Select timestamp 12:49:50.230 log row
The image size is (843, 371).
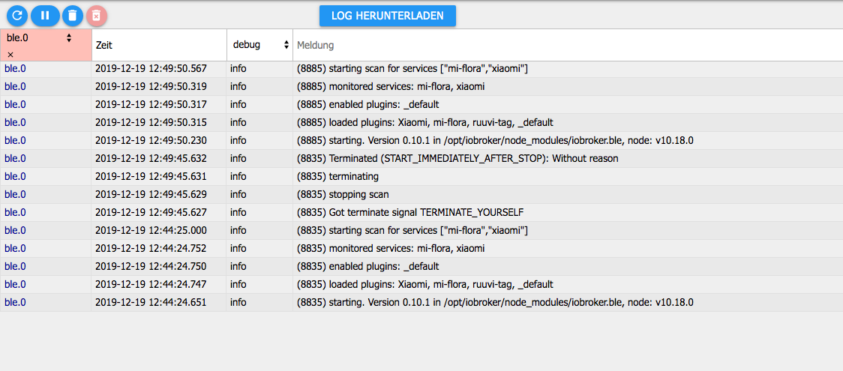point(421,141)
